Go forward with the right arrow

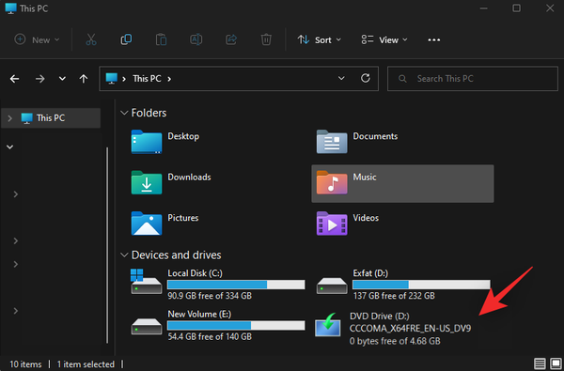click(x=39, y=79)
